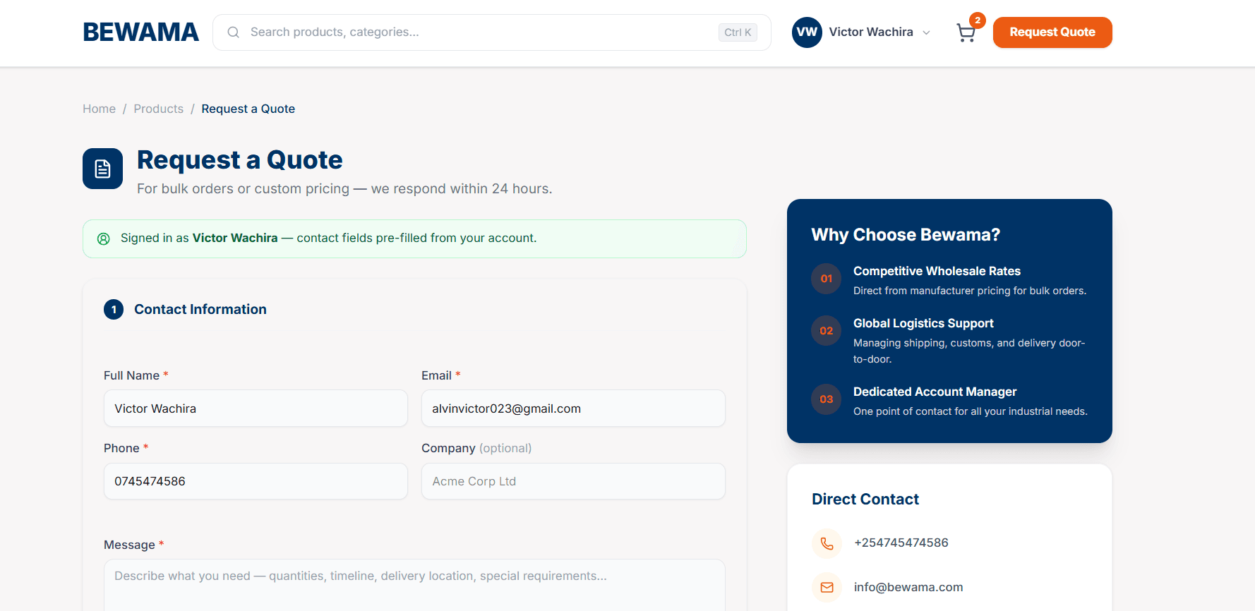Click the "Why Choose Bewama?" heading
Viewport: 1255px width, 611px height.
(906, 235)
